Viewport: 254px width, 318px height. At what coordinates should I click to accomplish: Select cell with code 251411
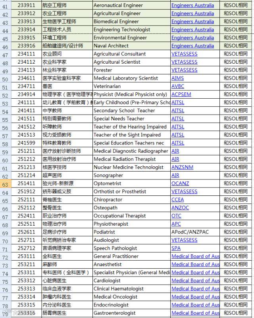pyautogui.click(x=27, y=183)
